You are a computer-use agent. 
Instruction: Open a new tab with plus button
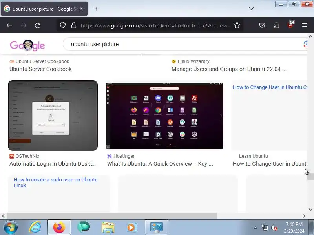coord(96,9)
